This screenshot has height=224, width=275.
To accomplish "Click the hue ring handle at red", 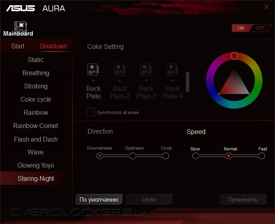I will tap(234, 56).
